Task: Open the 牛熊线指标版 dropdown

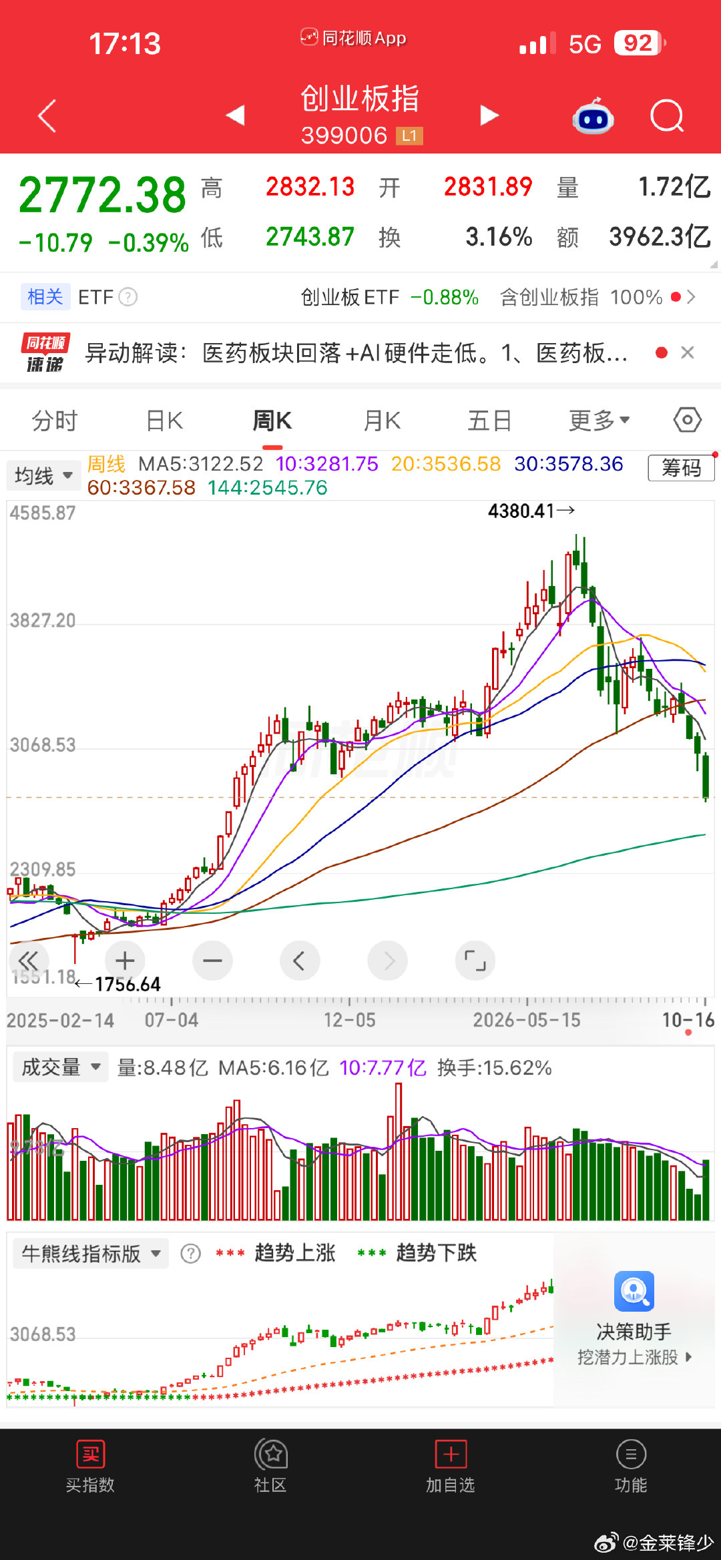Action: pos(91,1254)
